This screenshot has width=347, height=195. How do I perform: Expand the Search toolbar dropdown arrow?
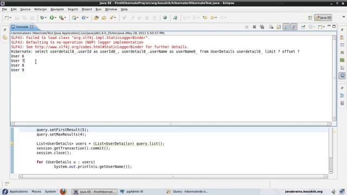click(x=115, y=18)
